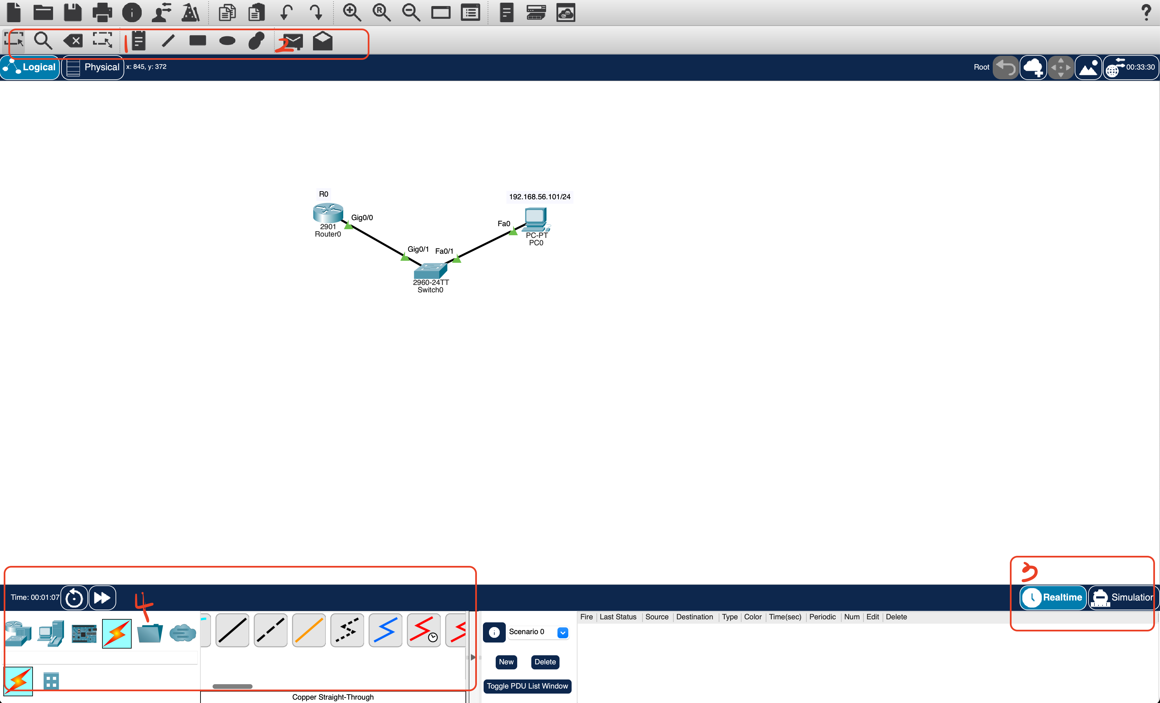Viewport: 1160px width, 703px height.
Task: Toggle the PDU List Window
Action: pyautogui.click(x=527, y=686)
